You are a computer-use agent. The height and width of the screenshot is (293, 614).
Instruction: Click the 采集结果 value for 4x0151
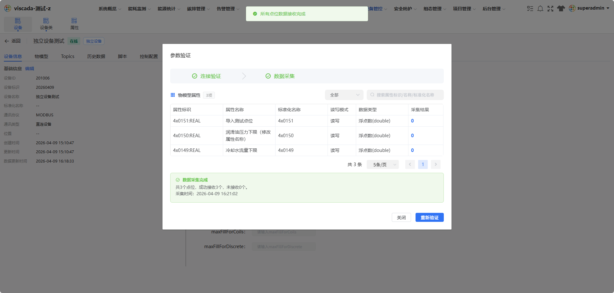click(412, 121)
